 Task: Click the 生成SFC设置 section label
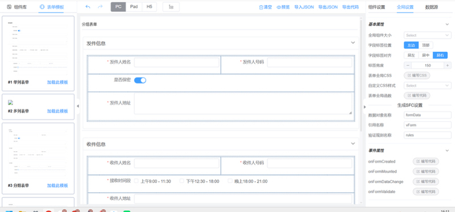409,105
